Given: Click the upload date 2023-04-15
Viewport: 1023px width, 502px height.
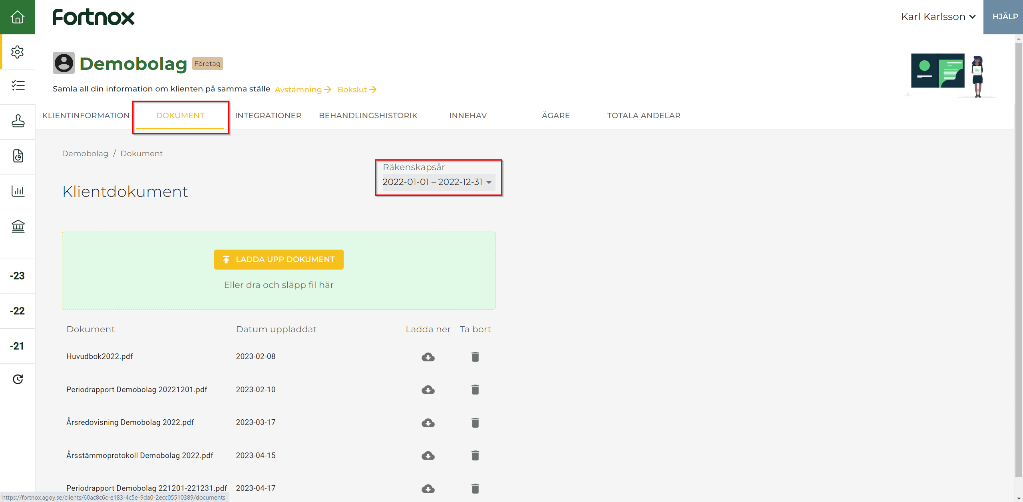Looking at the screenshot, I should [x=256, y=455].
